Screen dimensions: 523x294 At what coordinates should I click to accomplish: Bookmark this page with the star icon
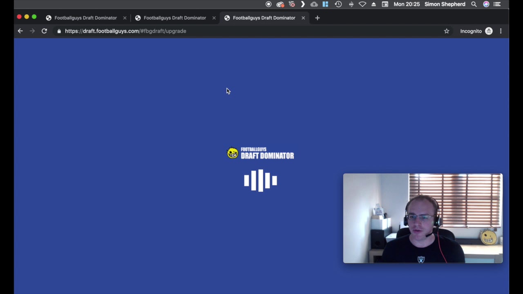[447, 31]
